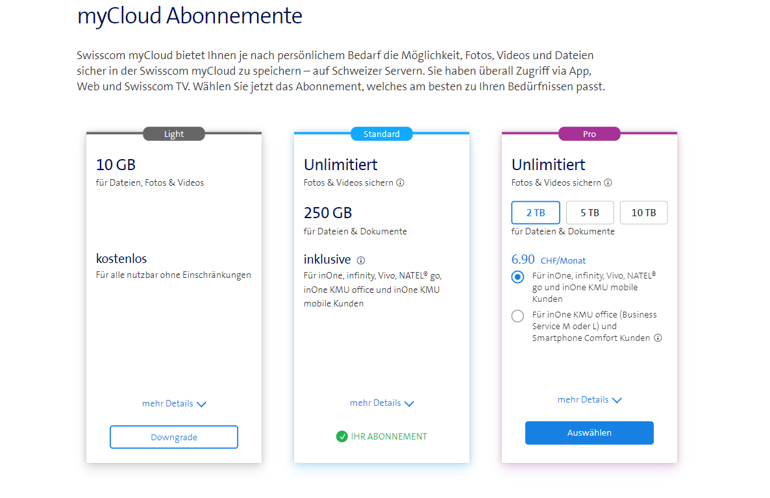
Task: Select radio for inOne KMU office customers
Action: [x=517, y=316]
